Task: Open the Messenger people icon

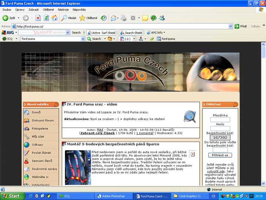Action: point(162,18)
